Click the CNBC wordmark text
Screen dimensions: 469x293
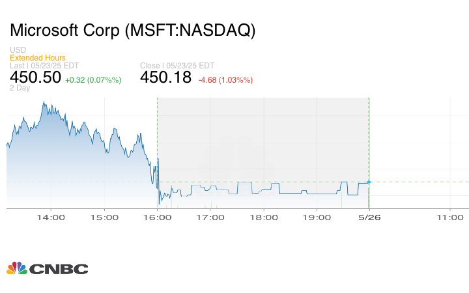[x=59, y=269]
